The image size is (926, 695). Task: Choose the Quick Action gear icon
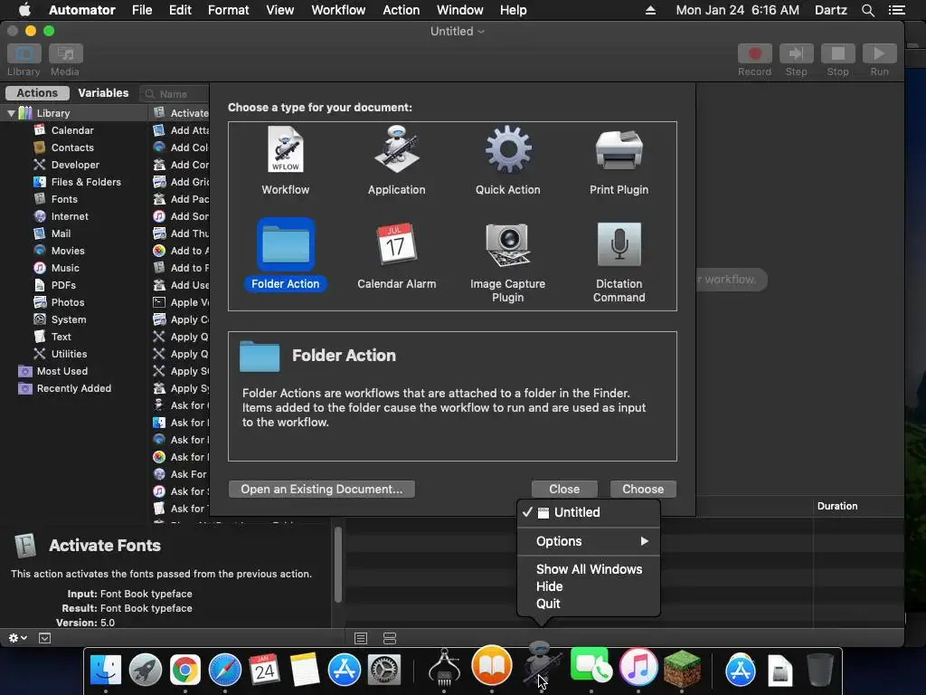pos(508,149)
